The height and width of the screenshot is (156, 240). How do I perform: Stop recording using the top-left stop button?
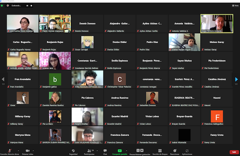(30, 6)
